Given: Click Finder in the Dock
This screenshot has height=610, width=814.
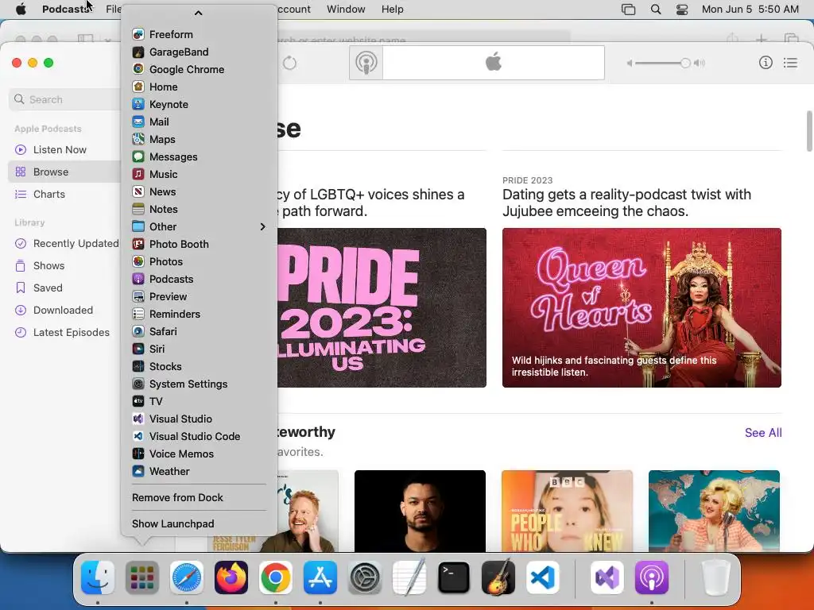Looking at the screenshot, I should coord(98,577).
